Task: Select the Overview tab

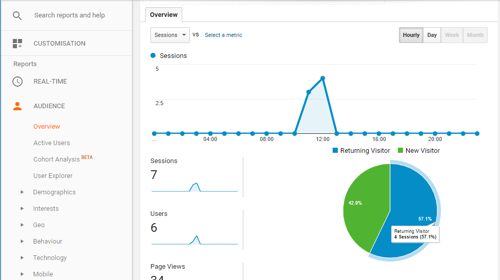Action: [164, 15]
